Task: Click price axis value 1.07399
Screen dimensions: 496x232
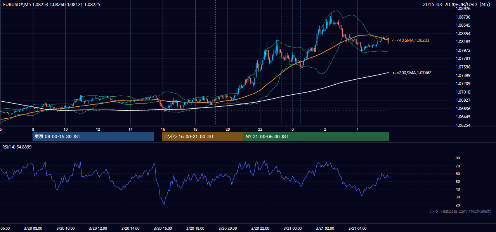Action: [463, 75]
